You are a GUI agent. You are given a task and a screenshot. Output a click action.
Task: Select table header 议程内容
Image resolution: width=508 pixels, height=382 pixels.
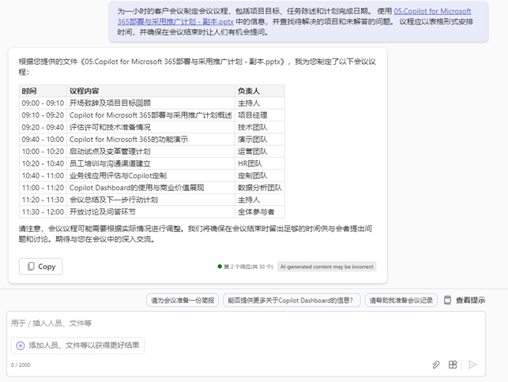[x=151, y=91]
